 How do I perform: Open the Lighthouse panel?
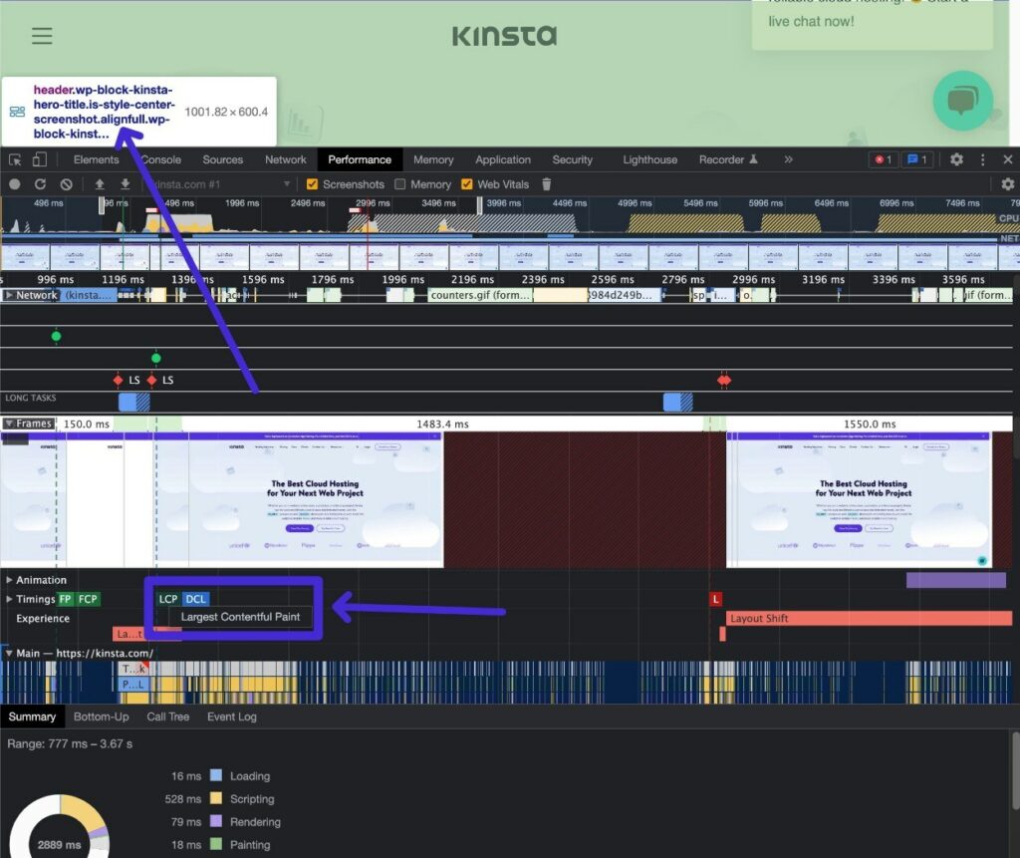click(649, 159)
